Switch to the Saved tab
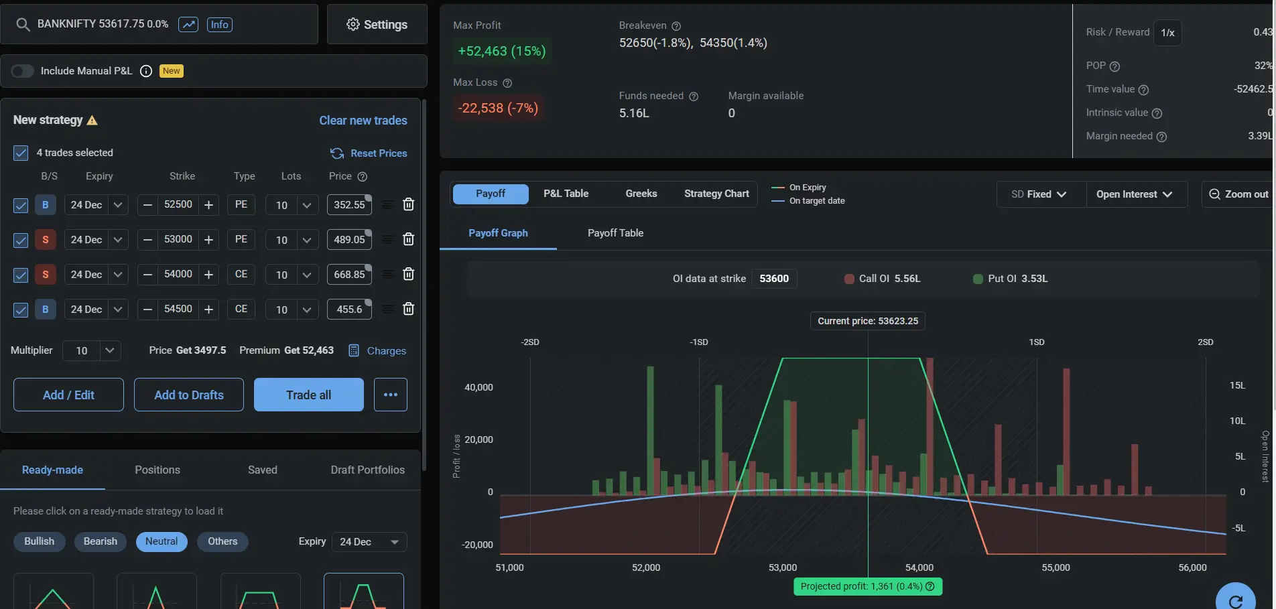The image size is (1276, 609). 263,470
